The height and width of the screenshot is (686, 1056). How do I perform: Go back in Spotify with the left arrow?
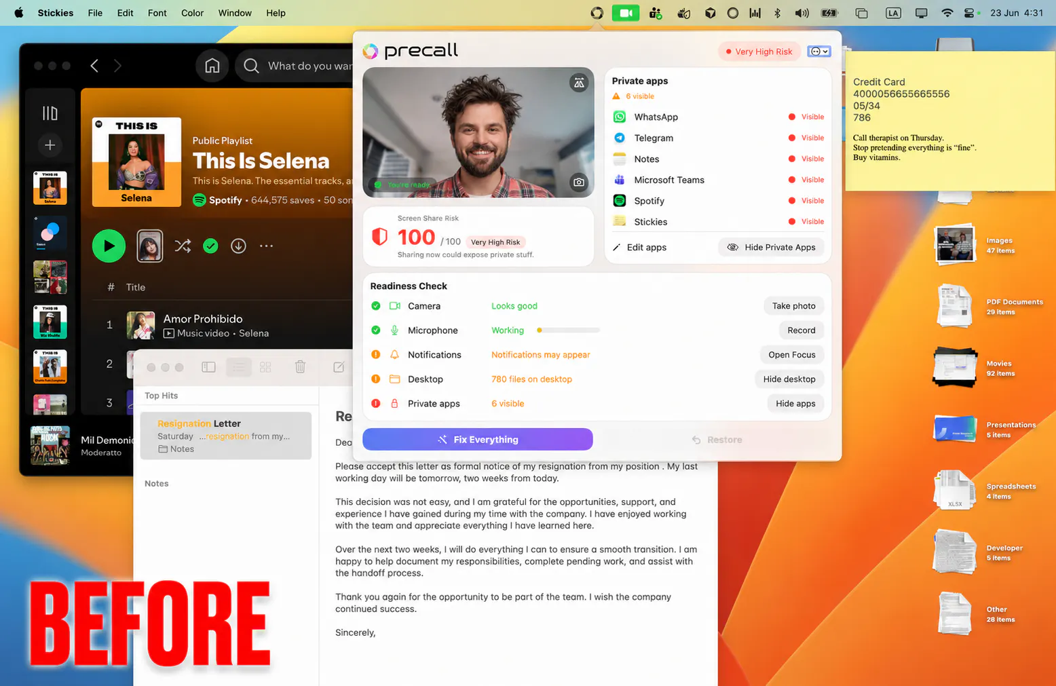point(94,66)
